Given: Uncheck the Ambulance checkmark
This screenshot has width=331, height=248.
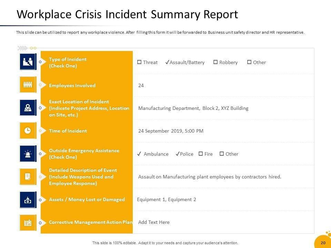Looking at the screenshot, I should point(139,154).
